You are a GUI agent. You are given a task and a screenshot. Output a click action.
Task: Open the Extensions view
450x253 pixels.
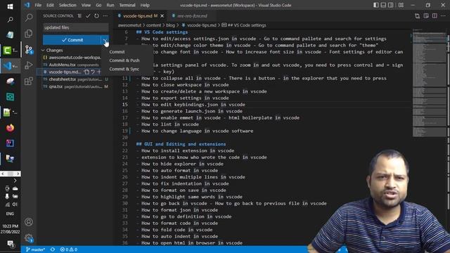(x=29, y=82)
